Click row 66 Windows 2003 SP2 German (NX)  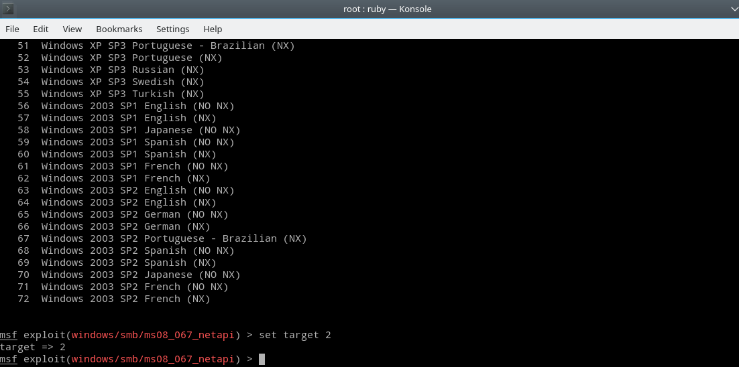[x=113, y=226]
